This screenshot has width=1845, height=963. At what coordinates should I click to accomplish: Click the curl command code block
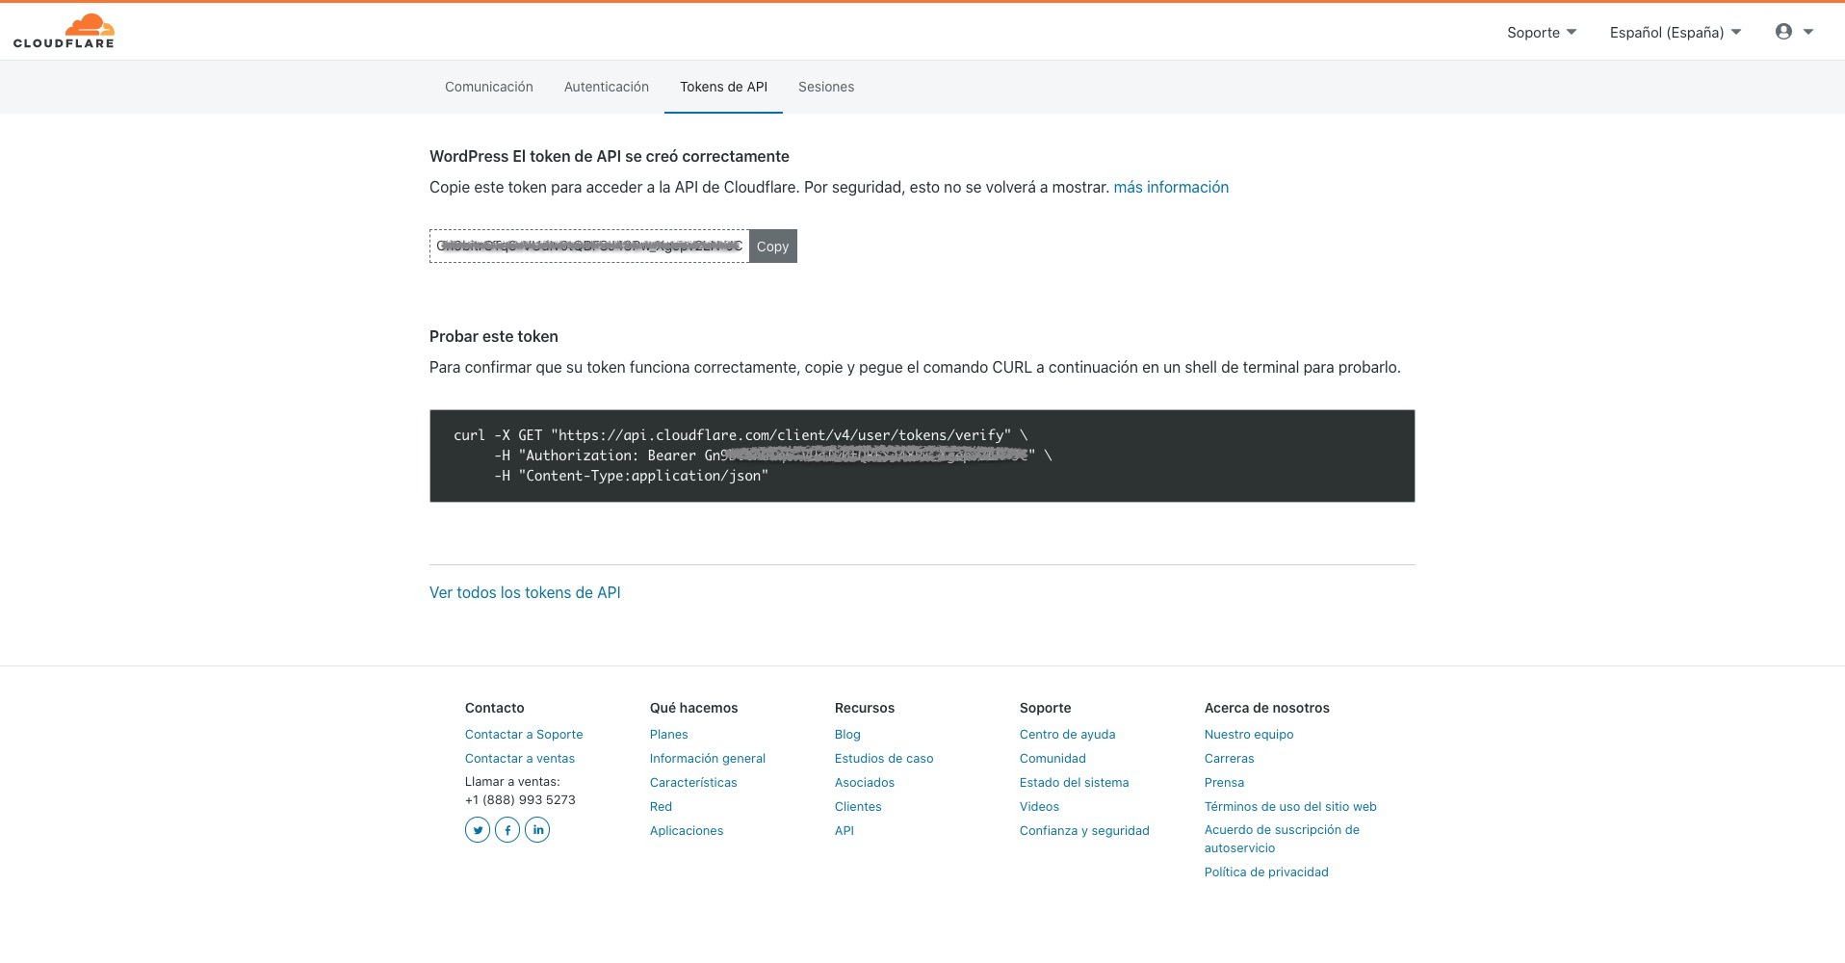(x=922, y=455)
